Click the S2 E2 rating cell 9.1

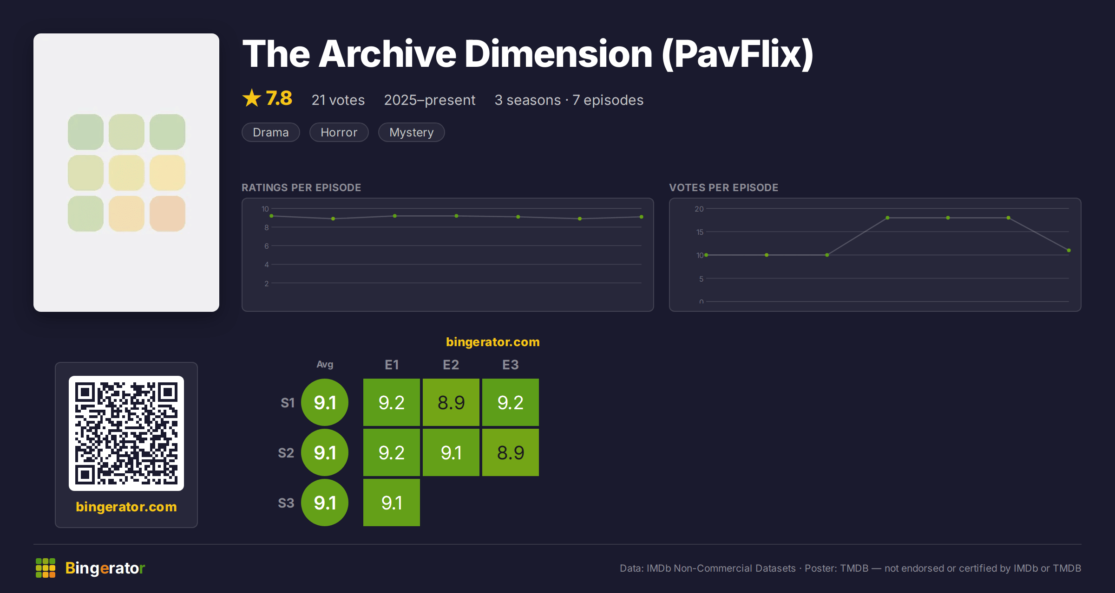451,452
